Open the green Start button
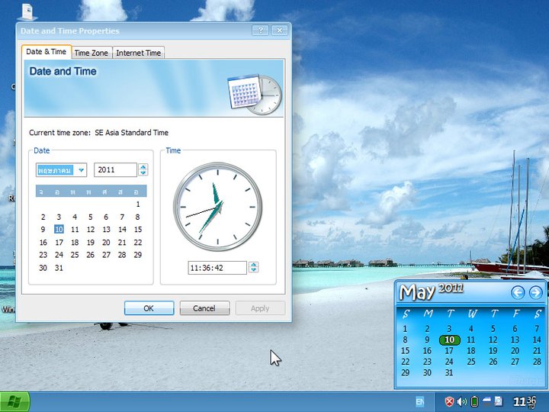Screen dimensions: 549x412 pyautogui.click(x=14, y=402)
